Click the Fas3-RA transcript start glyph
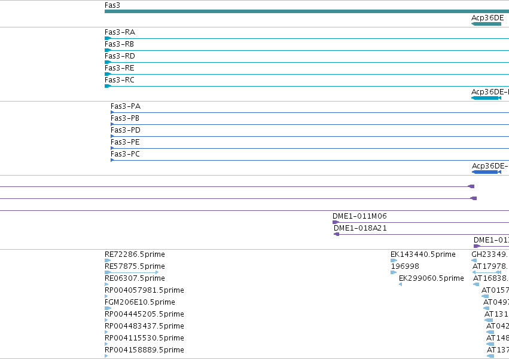 pos(108,38)
